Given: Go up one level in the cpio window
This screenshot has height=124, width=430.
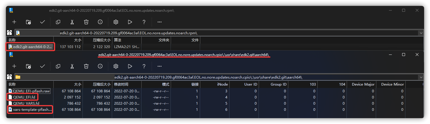Looking at the screenshot, I should [9, 77].
